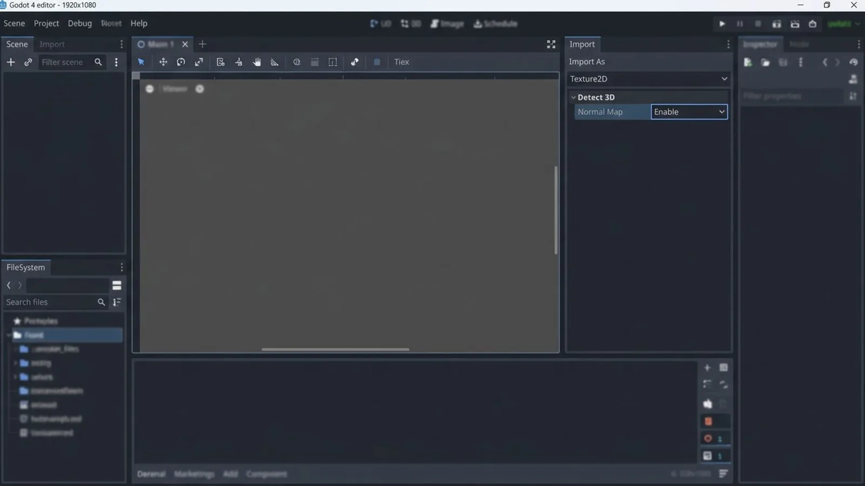Click the instantiate child scene link icon
This screenshot has height=486, width=865.
(28, 62)
